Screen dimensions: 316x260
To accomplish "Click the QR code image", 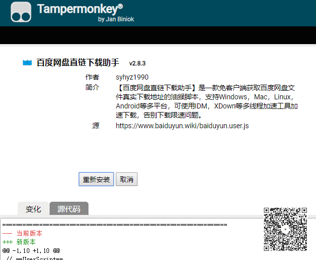I will pos(285,229).
